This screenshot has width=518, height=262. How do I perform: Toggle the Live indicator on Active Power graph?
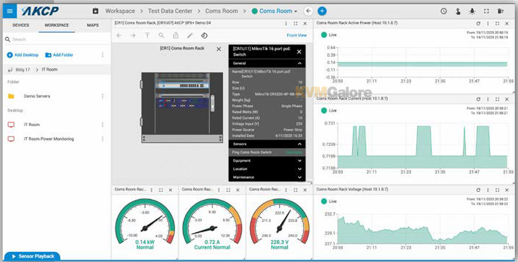324,34
